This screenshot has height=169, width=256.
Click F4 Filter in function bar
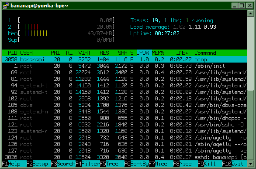tap(88, 164)
